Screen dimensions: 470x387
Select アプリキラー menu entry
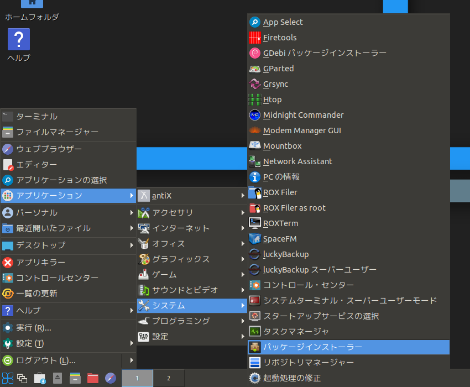pos(69,263)
